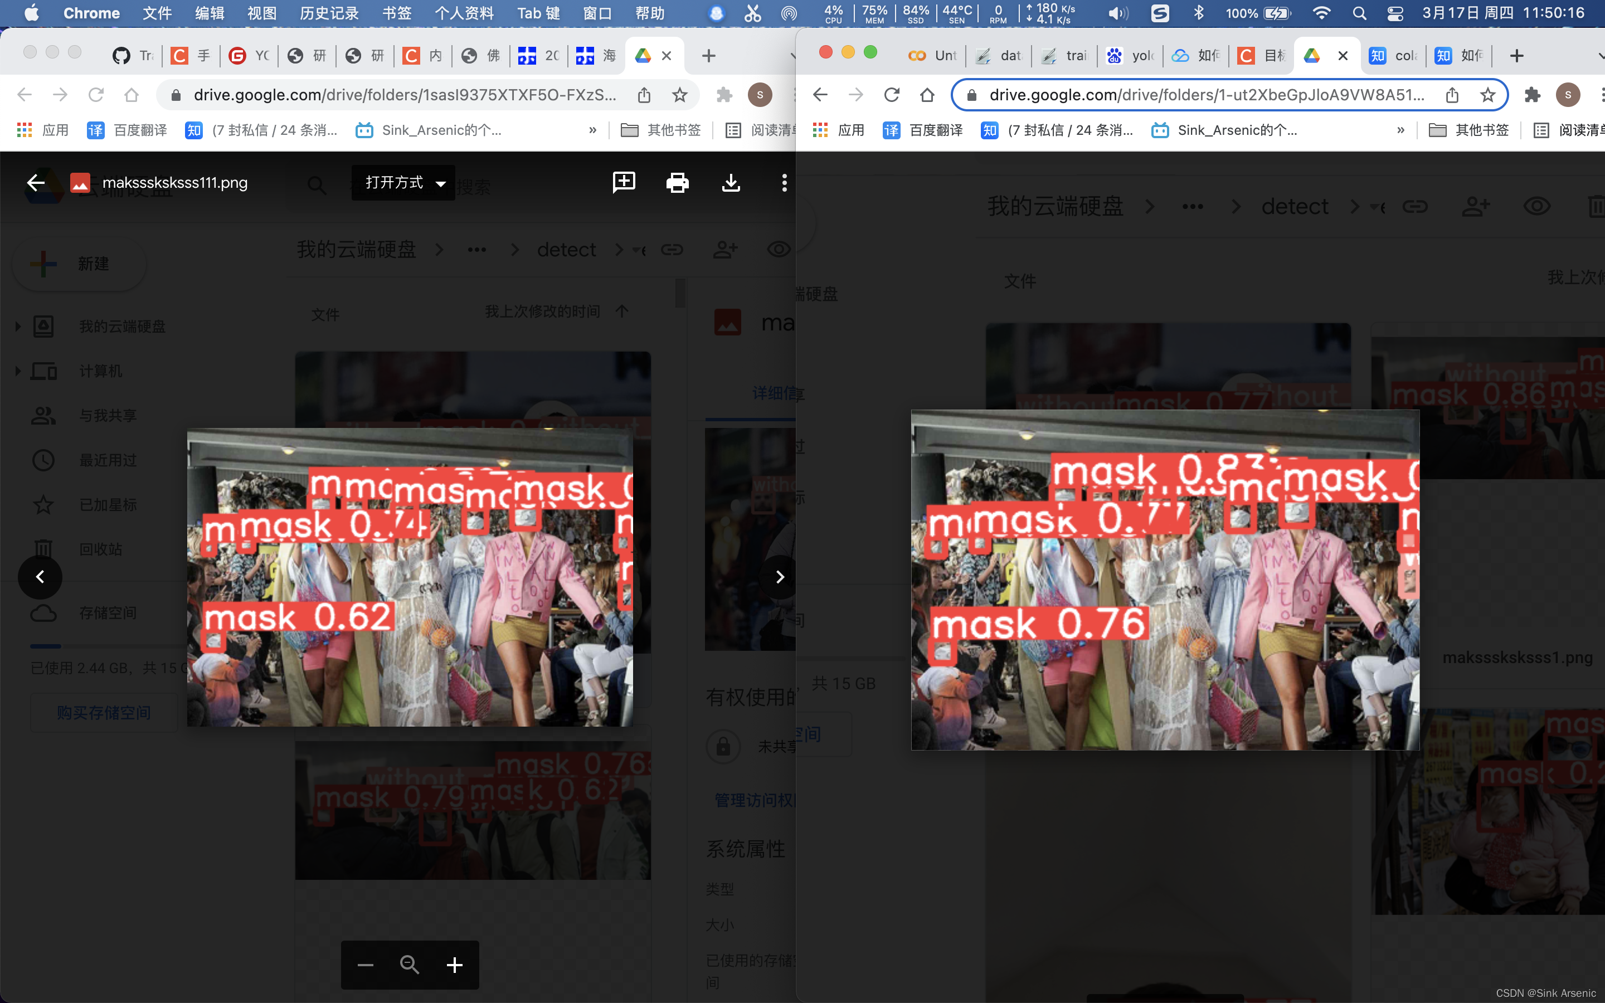Click the back arrow beside makssskskss111.png

[x=36, y=182]
